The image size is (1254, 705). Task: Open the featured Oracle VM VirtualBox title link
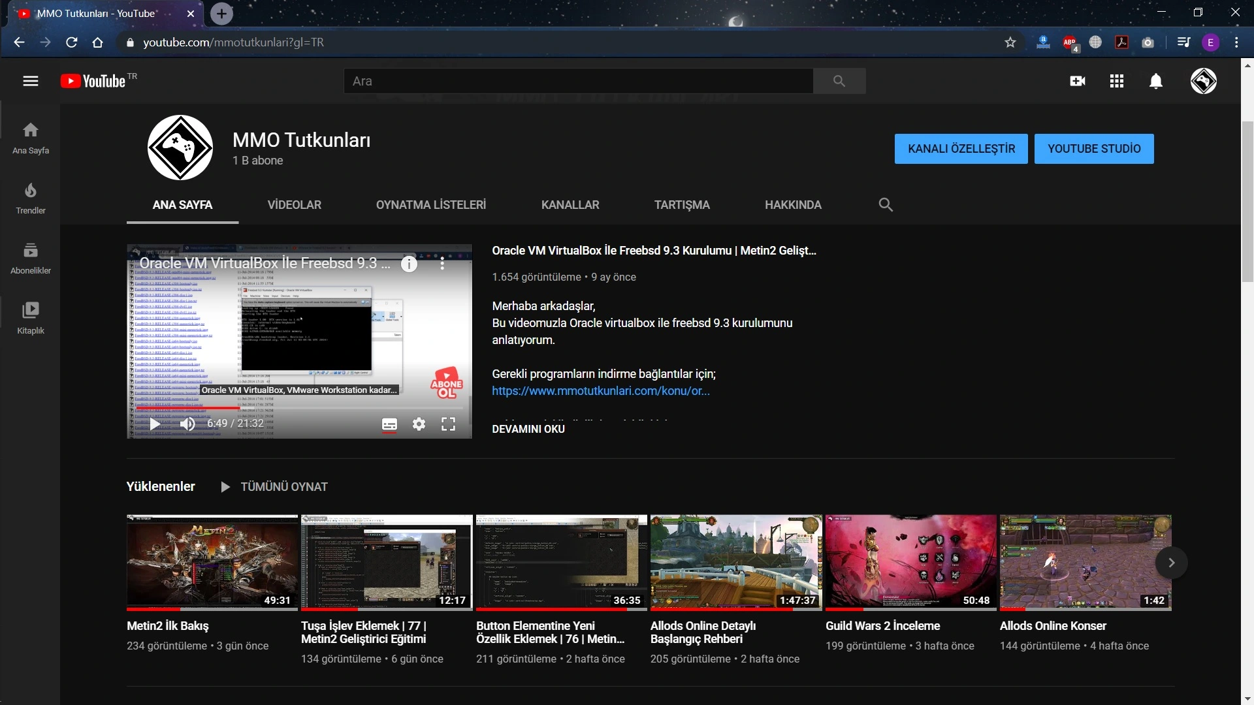tap(654, 251)
